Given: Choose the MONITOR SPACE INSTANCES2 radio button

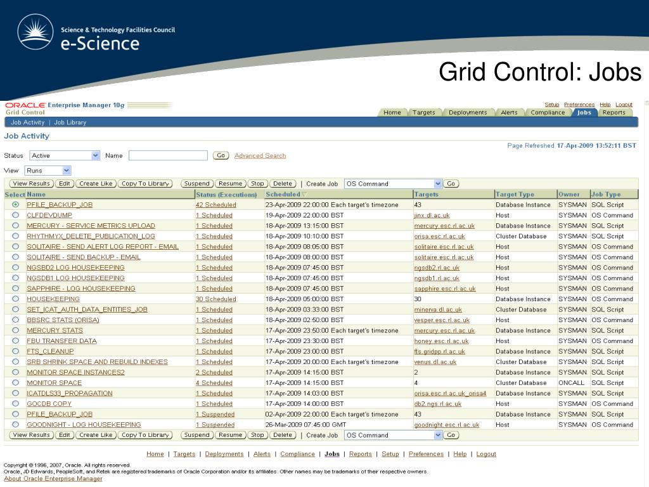Looking at the screenshot, I should (x=15, y=372).
